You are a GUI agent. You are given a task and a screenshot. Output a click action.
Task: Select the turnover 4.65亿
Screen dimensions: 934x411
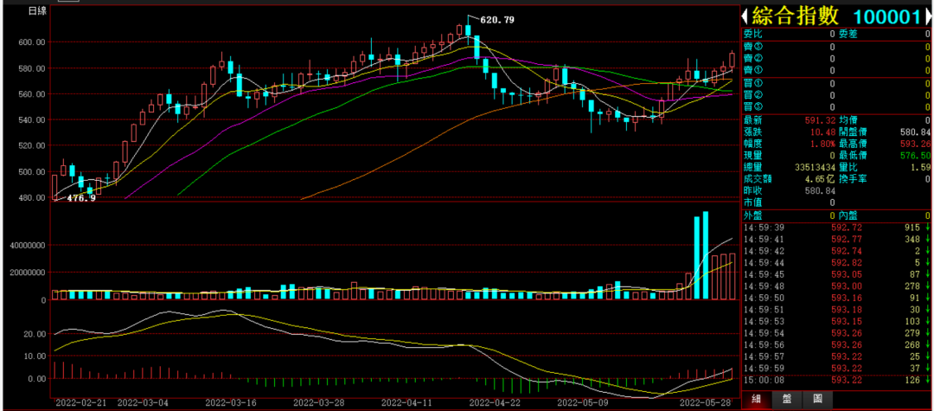pos(820,179)
